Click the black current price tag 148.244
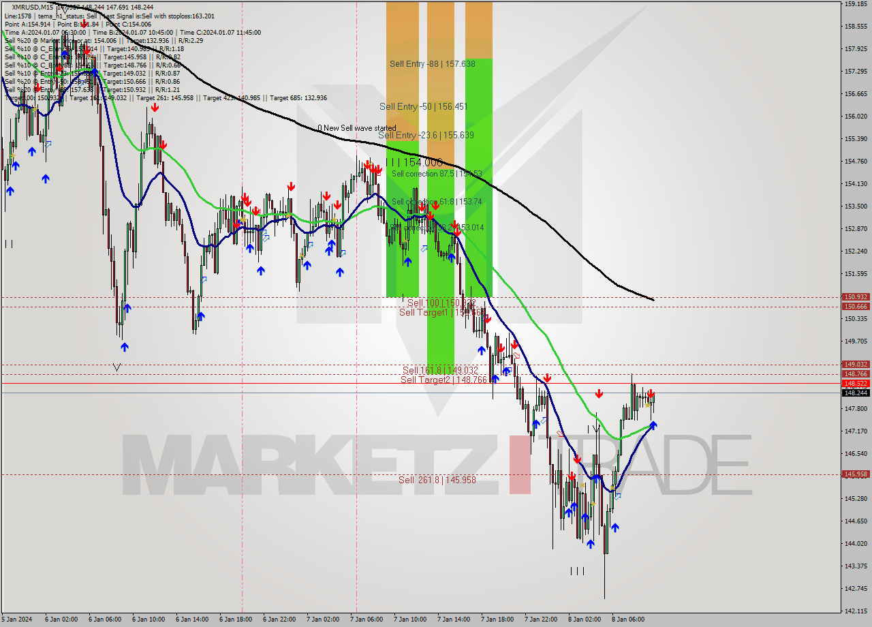 pyautogui.click(x=856, y=393)
